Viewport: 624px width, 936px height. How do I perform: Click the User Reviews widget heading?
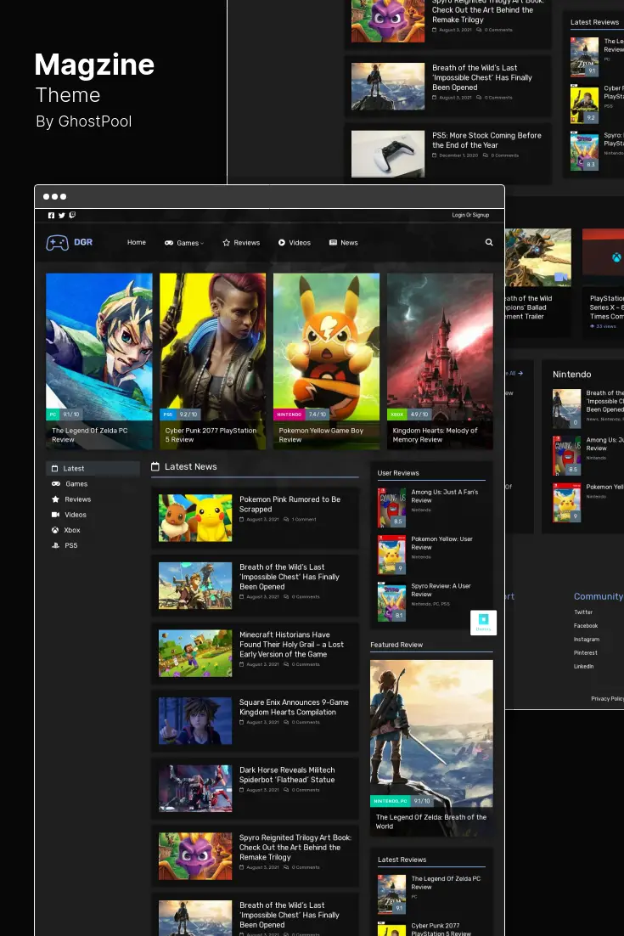(x=398, y=473)
